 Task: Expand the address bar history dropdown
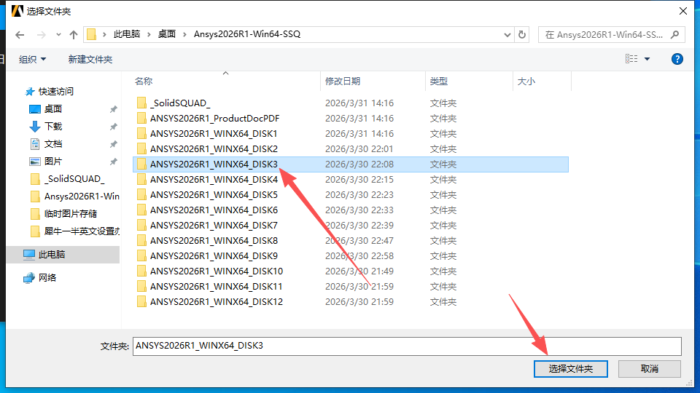pos(507,35)
